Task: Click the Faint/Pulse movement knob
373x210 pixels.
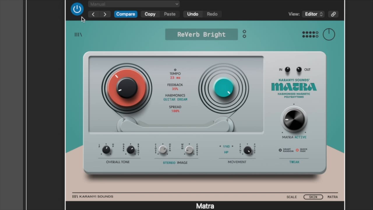Action: point(247,150)
